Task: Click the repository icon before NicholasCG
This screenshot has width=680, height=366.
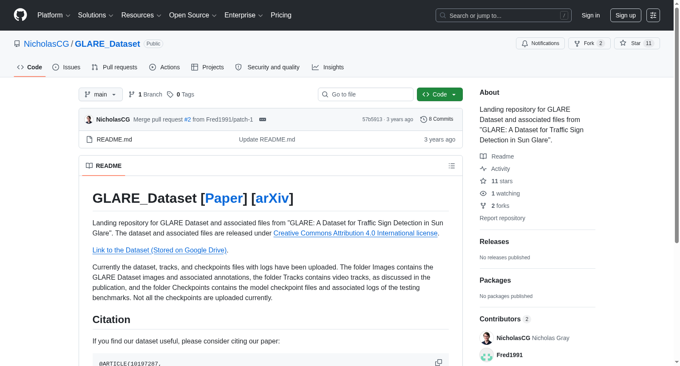Action: point(17,44)
